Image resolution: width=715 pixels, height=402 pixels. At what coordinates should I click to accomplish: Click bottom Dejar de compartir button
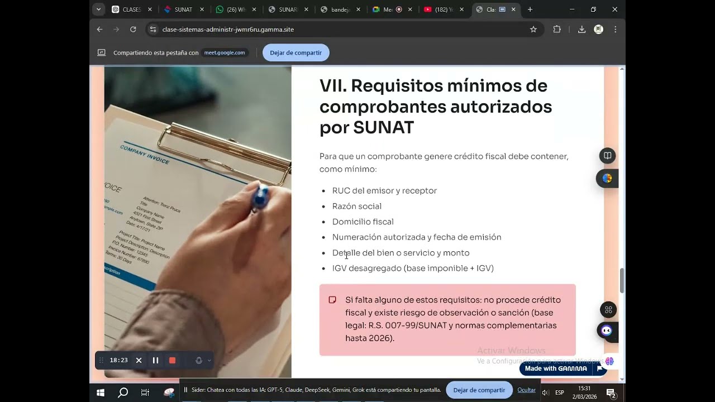pos(479,390)
